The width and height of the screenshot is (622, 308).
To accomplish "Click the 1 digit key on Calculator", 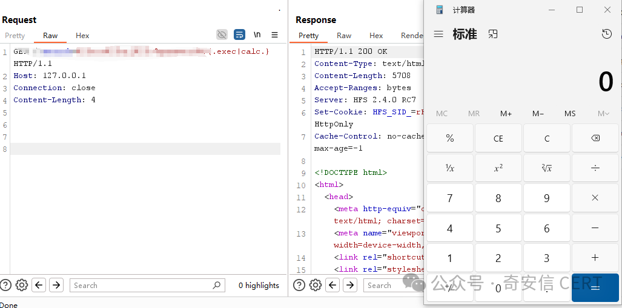I will point(450,258).
